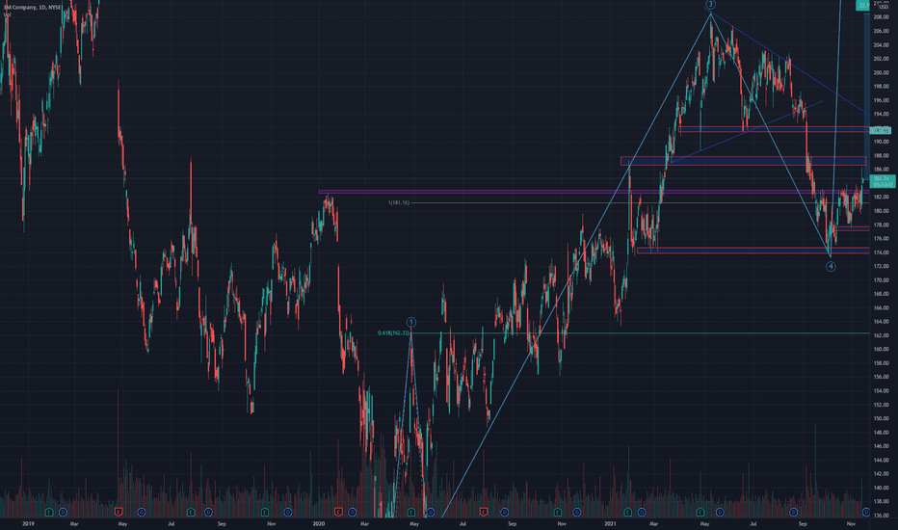898x530 pixels.
Task: Click the highlighted 191.55 price label
Action: [881, 131]
